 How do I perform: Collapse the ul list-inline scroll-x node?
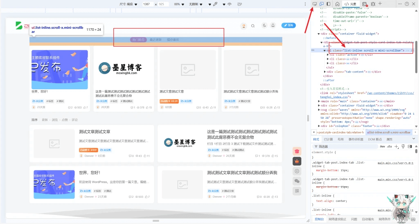pos(324,50)
